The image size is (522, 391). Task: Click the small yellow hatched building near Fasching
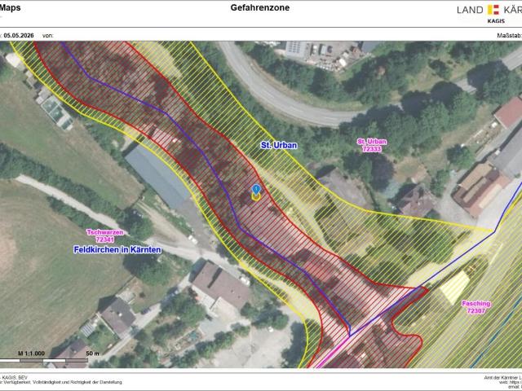[455, 288]
